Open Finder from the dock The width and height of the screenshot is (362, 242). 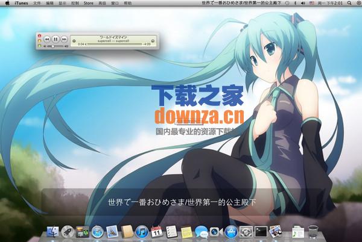point(52,232)
